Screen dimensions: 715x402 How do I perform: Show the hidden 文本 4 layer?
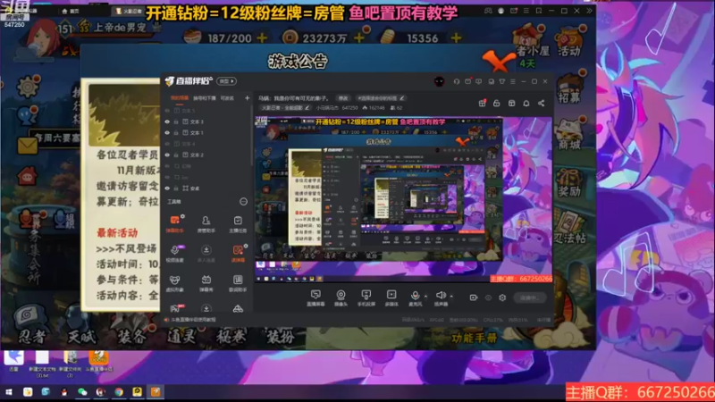(167, 144)
